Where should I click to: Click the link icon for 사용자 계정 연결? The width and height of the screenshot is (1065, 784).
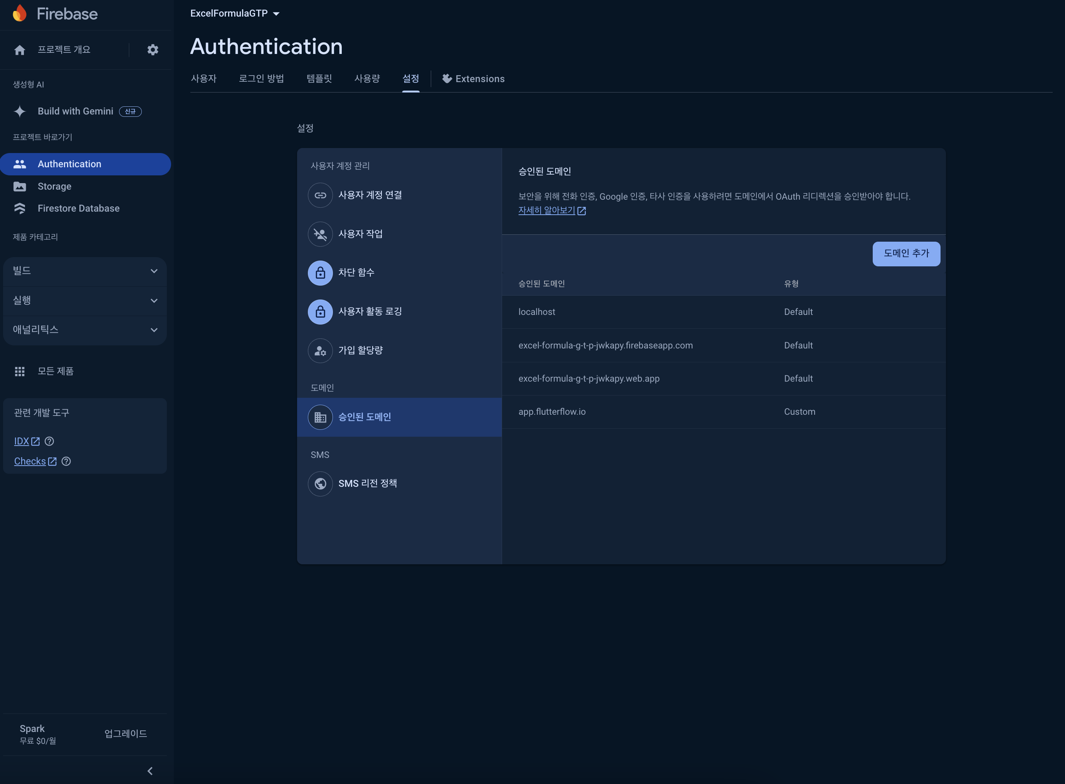[320, 195]
